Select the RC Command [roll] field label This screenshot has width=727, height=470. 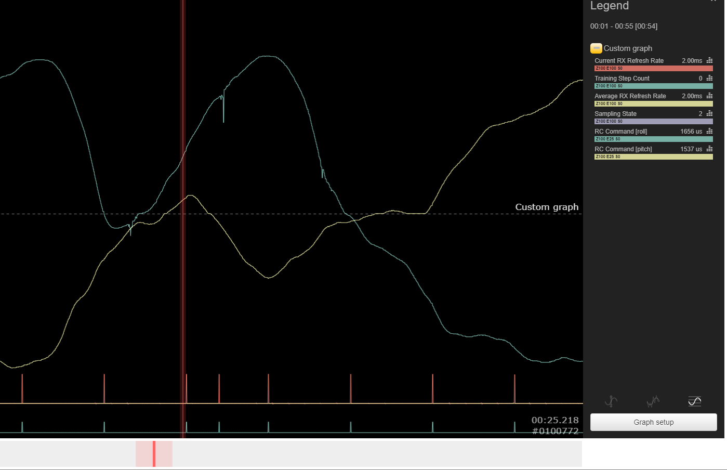tap(621, 132)
